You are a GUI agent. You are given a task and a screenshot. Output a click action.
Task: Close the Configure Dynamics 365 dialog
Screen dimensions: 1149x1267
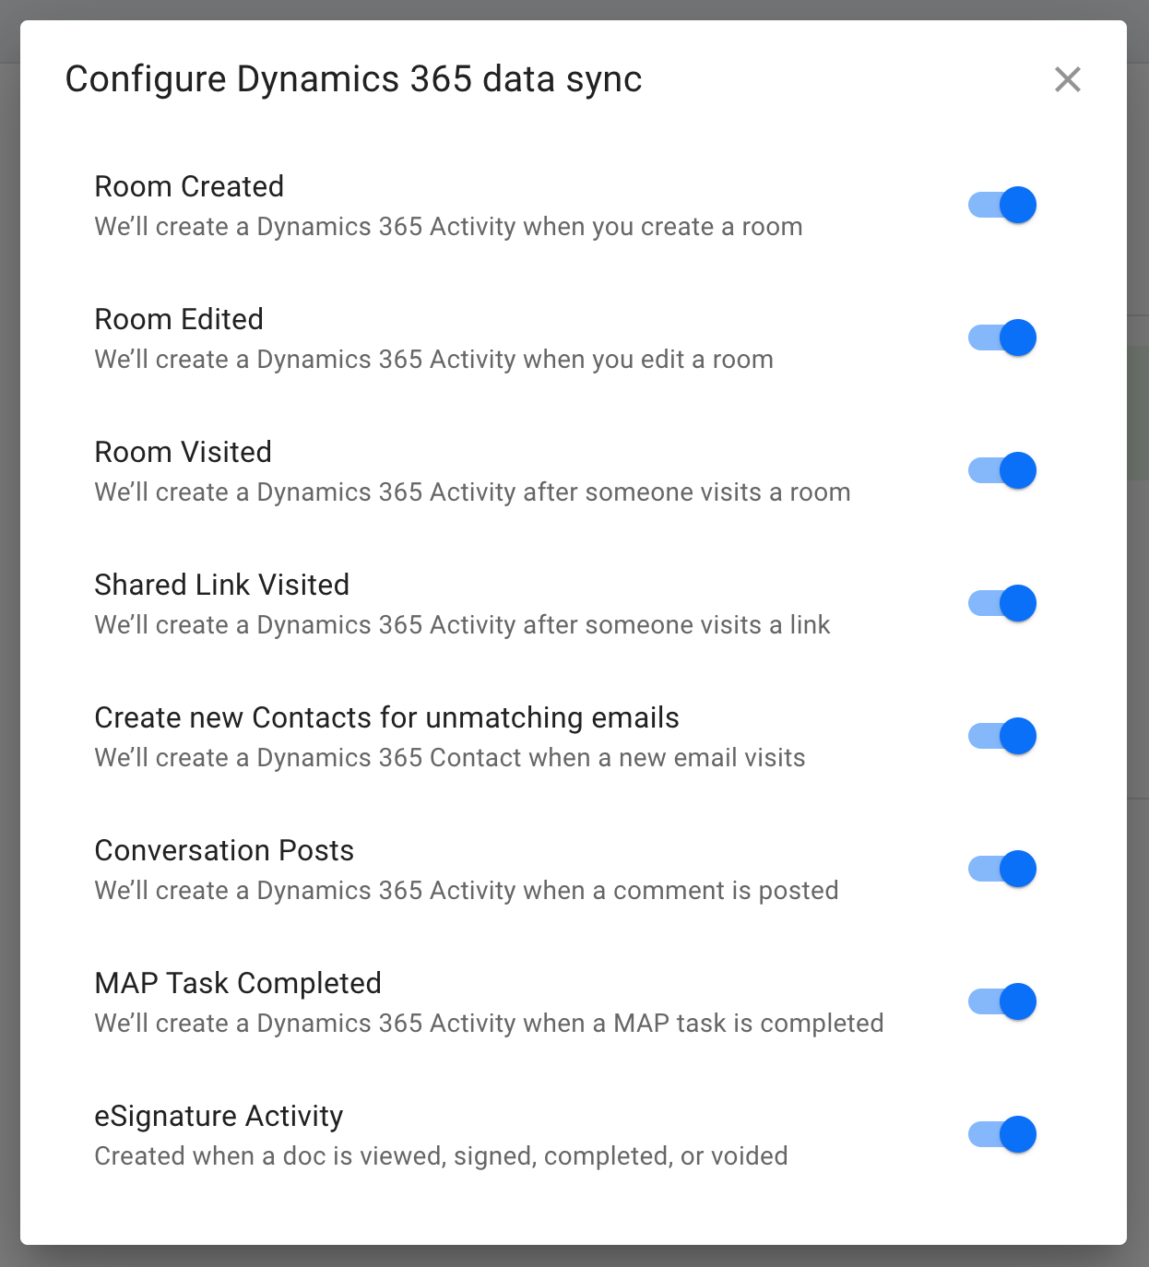[1068, 79]
